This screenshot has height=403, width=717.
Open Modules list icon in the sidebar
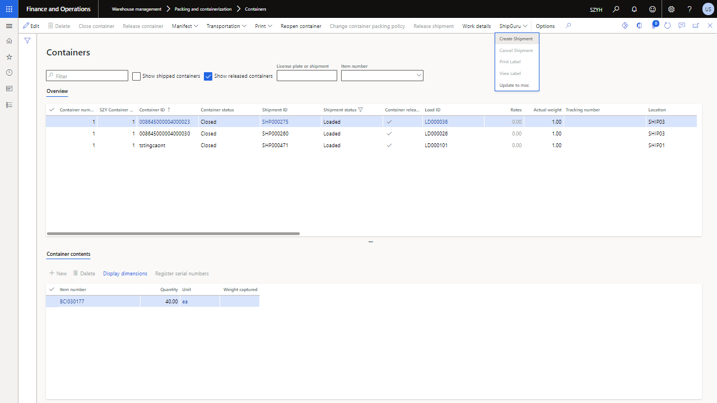coord(9,105)
